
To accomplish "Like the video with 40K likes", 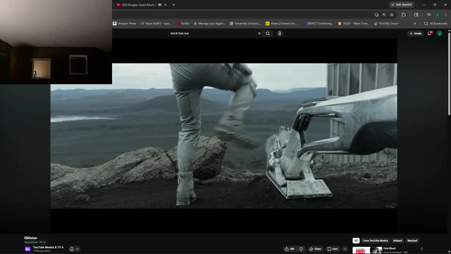I will click(290, 249).
